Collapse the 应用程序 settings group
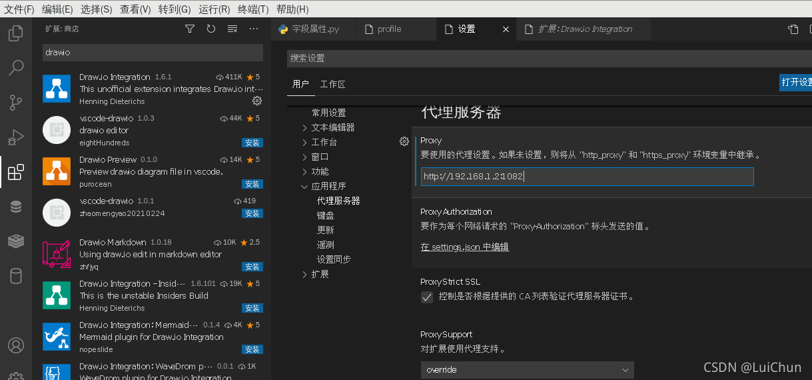812x380 pixels. [x=324, y=186]
